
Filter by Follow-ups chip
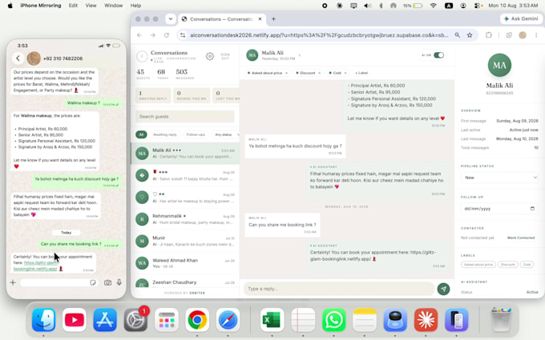coord(196,134)
